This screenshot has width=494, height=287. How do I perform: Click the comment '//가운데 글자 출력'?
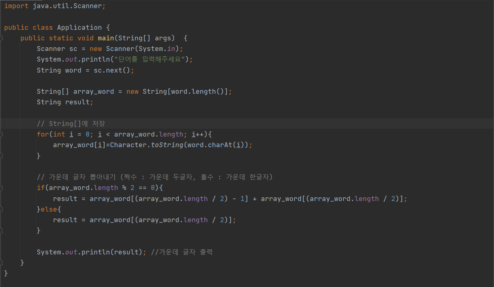click(181, 252)
